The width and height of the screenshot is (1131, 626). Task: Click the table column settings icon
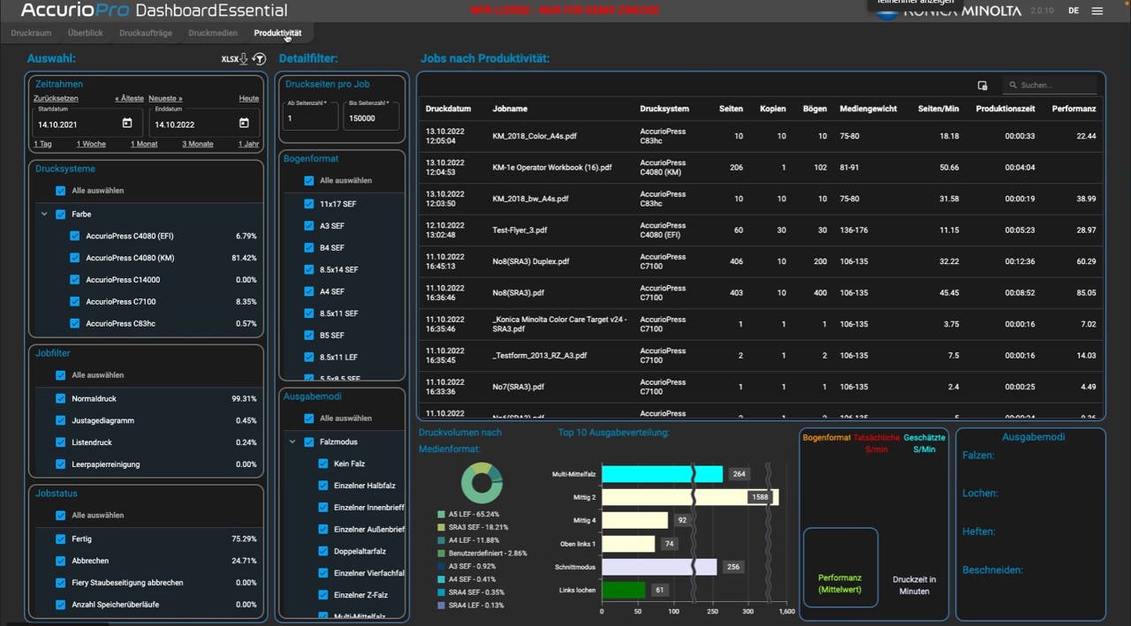(983, 86)
